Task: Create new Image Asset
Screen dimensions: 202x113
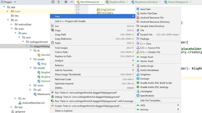Action: pyautogui.click(x=158, y=57)
